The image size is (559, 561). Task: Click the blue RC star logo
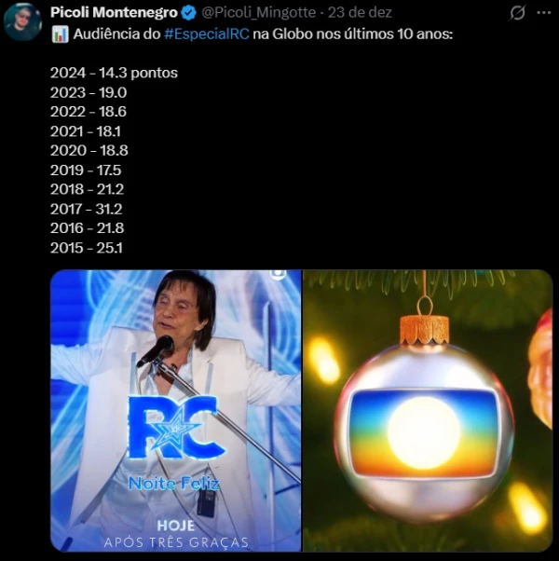click(x=176, y=427)
